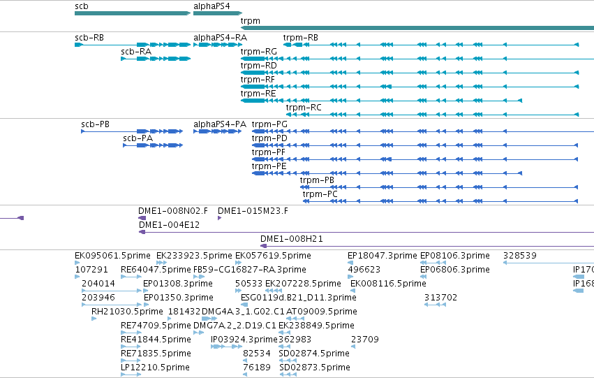Image resolution: width=594 pixels, height=378 pixels.
Task: Click the trpm gene span
Action: point(417,28)
